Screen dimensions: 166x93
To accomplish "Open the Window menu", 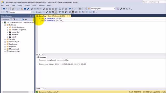I will [x=41, y=5].
